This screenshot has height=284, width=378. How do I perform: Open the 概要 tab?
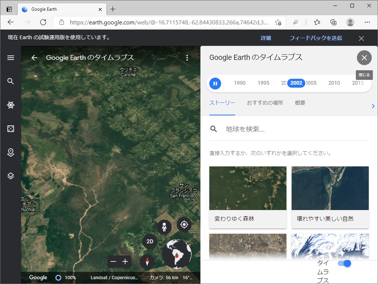(x=300, y=103)
